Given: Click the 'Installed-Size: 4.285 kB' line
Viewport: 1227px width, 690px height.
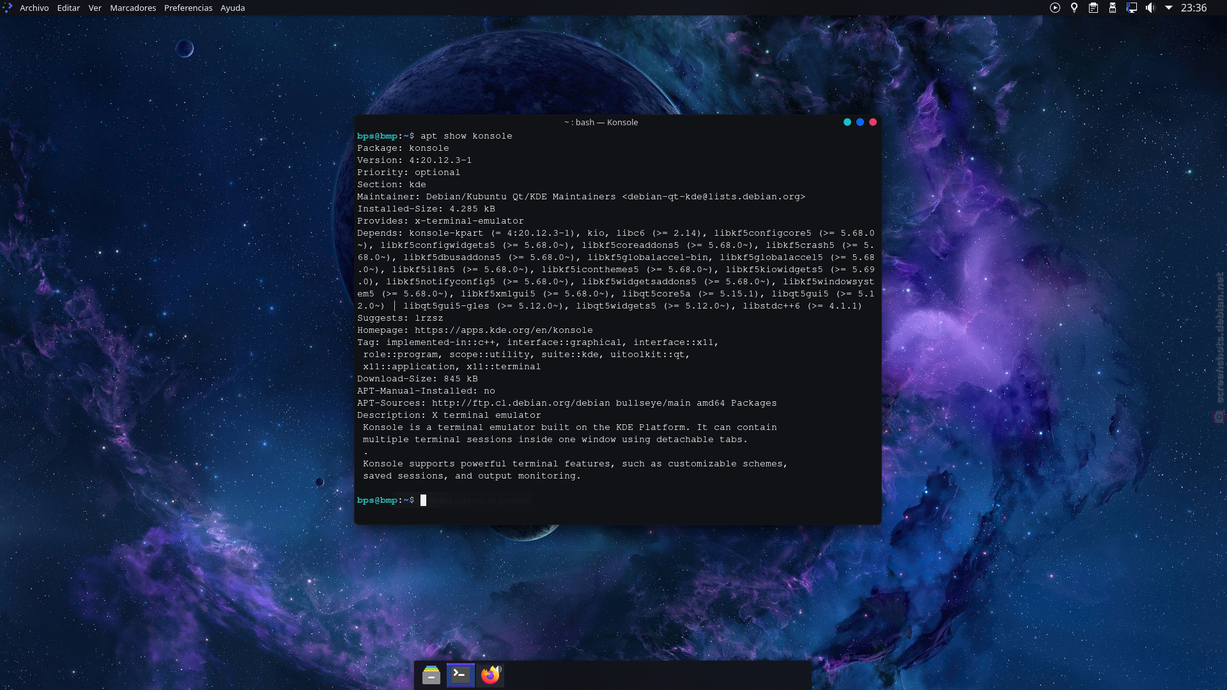Looking at the screenshot, I should [x=426, y=209].
